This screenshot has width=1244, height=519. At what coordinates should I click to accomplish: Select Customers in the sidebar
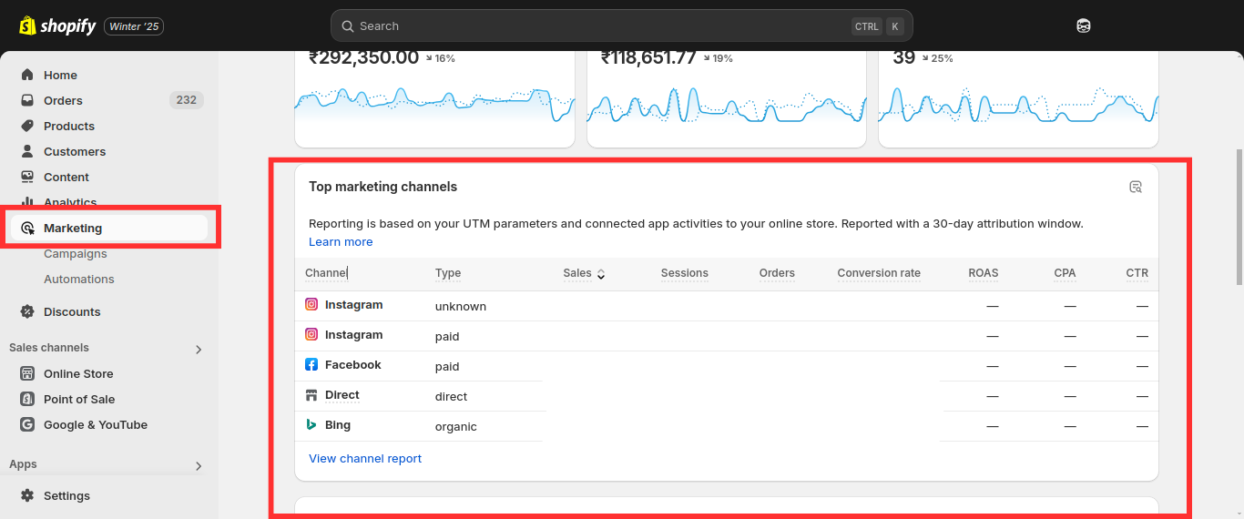tap(75, 151)
